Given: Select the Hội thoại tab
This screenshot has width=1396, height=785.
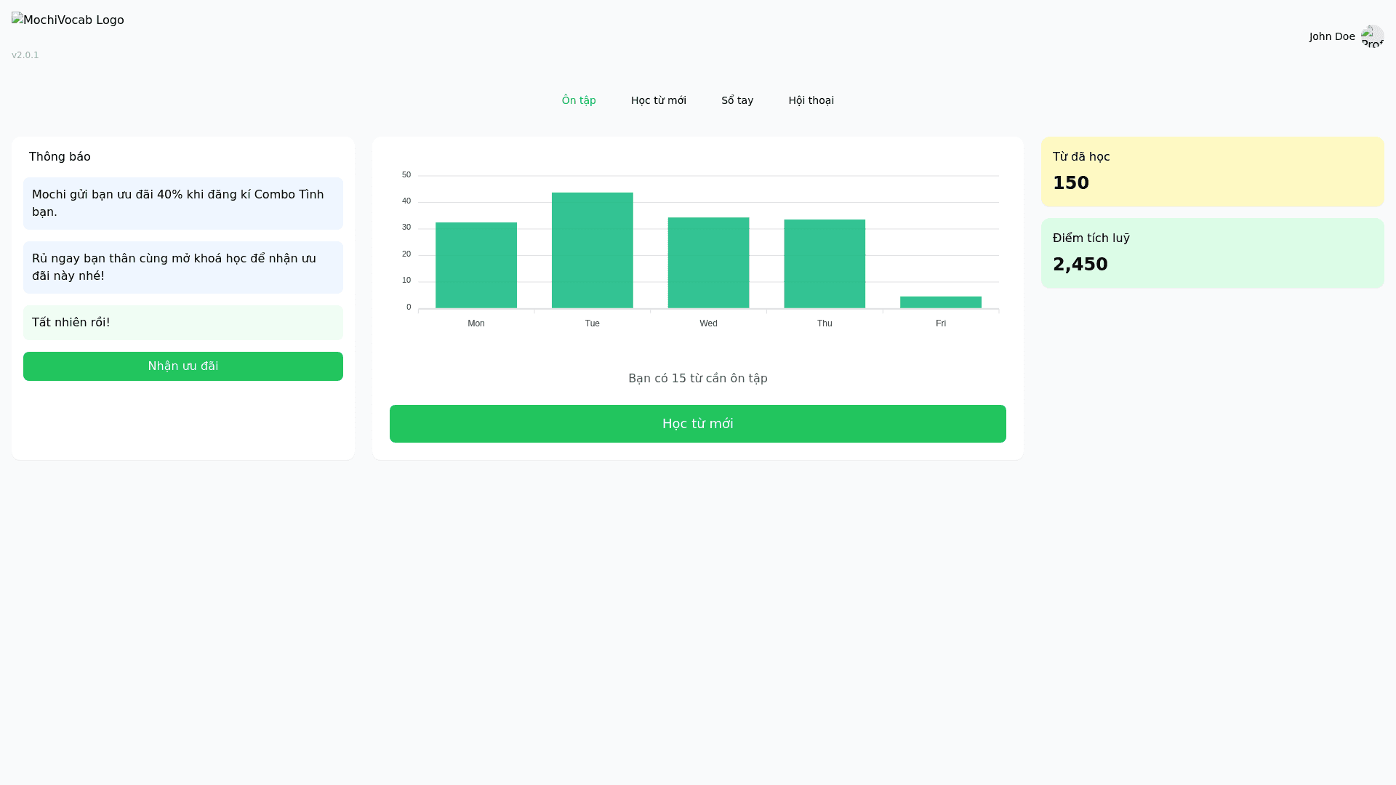Looking at the screenshot, I should [811, 100].
